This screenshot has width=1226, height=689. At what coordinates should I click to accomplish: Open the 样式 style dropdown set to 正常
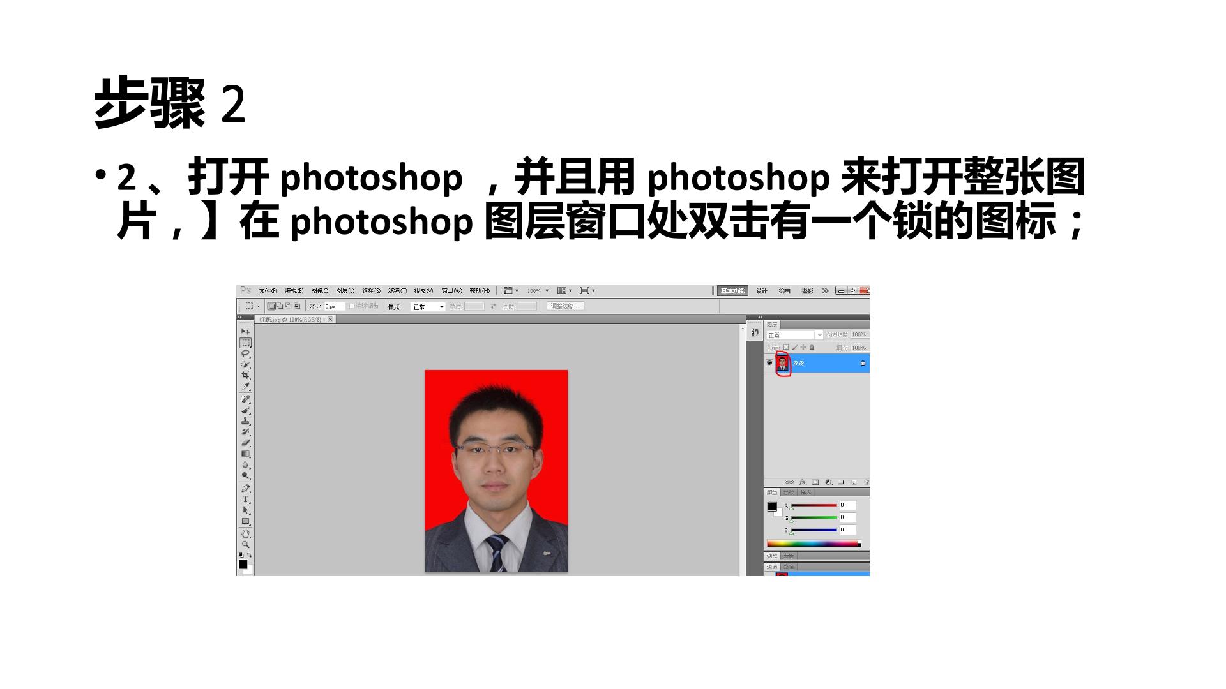click(428, 307)
